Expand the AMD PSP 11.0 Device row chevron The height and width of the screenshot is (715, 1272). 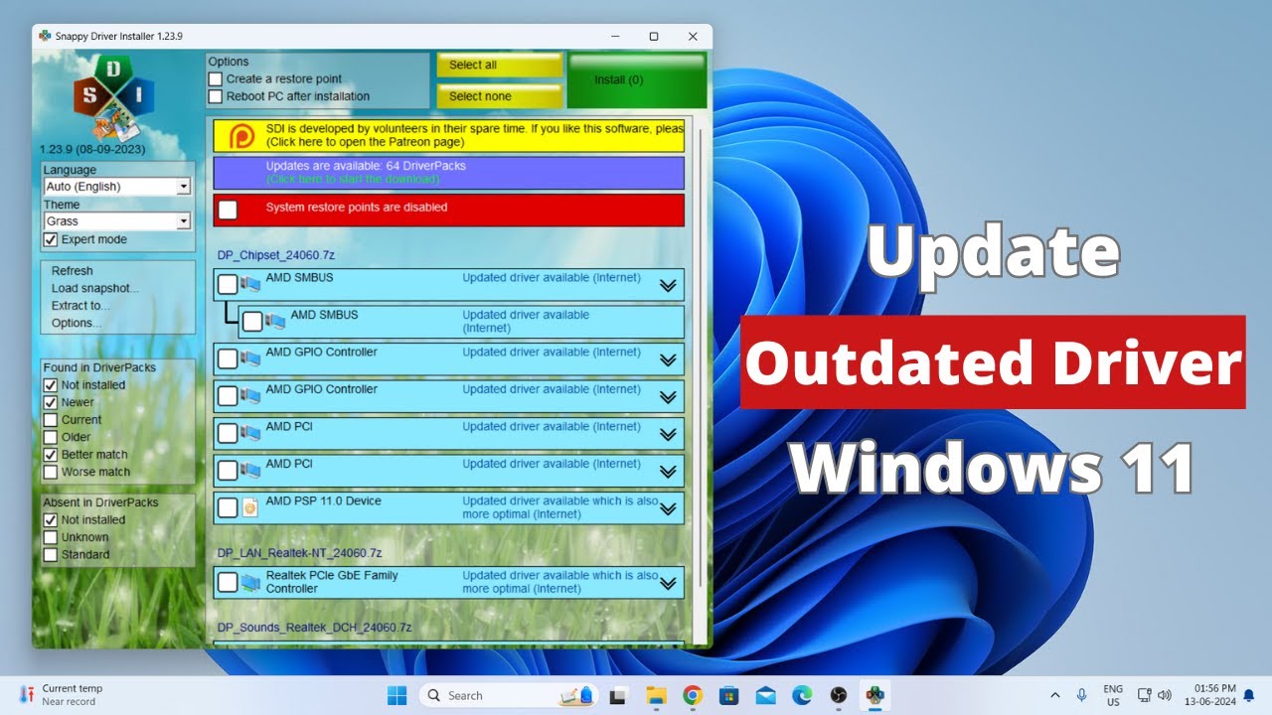669,510
